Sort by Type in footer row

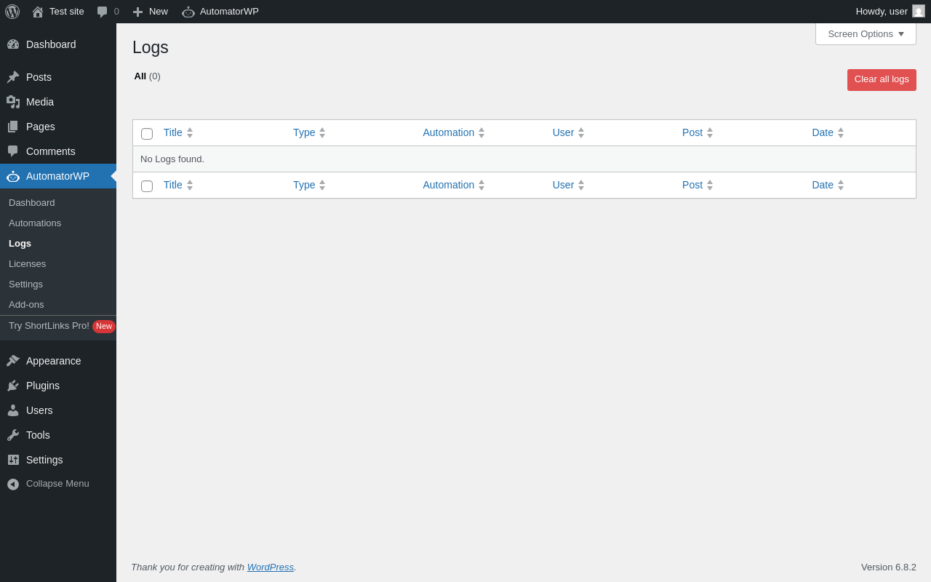304,185
